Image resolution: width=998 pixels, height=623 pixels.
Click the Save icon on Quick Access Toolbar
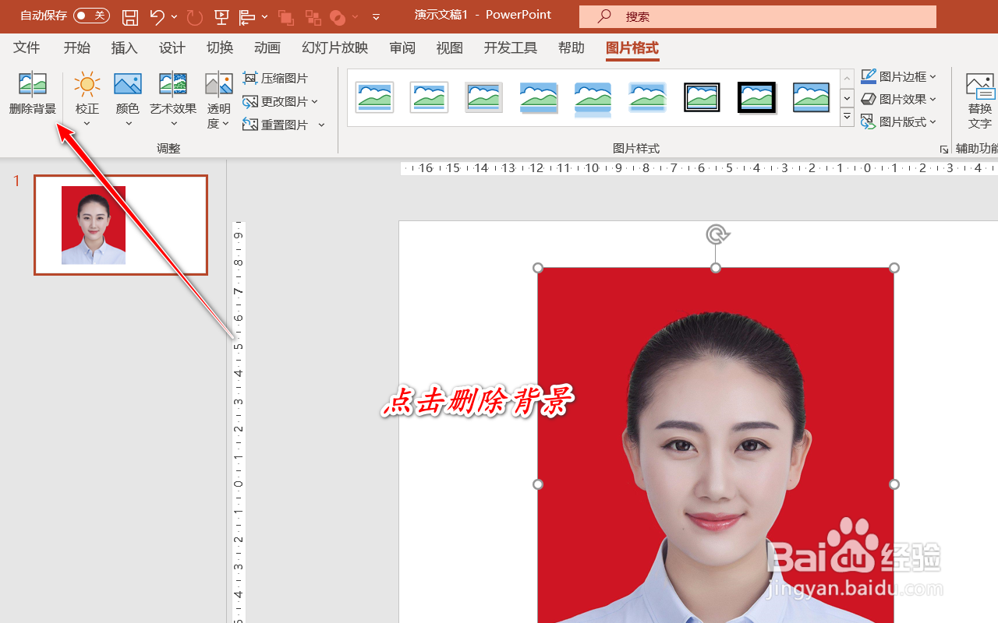point(130,16)
